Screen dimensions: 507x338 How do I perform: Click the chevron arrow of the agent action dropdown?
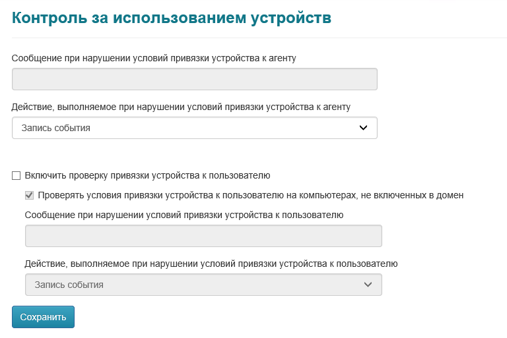(363, 128)
